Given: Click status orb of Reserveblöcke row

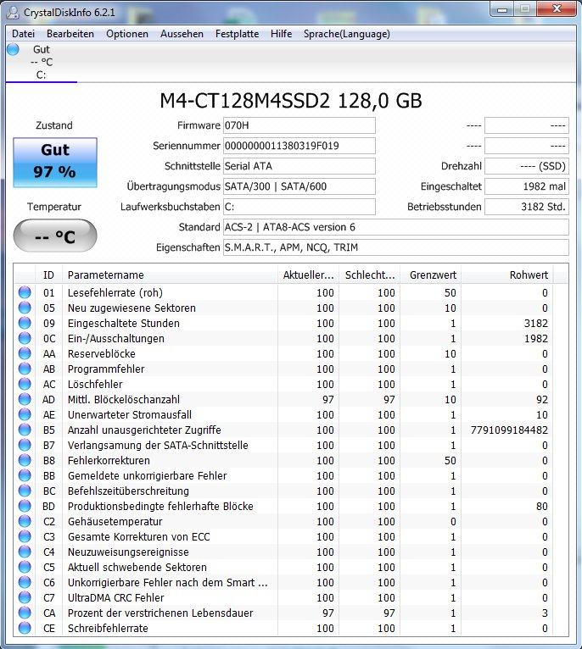Looking at the screenshot, I should coord(25,353).
